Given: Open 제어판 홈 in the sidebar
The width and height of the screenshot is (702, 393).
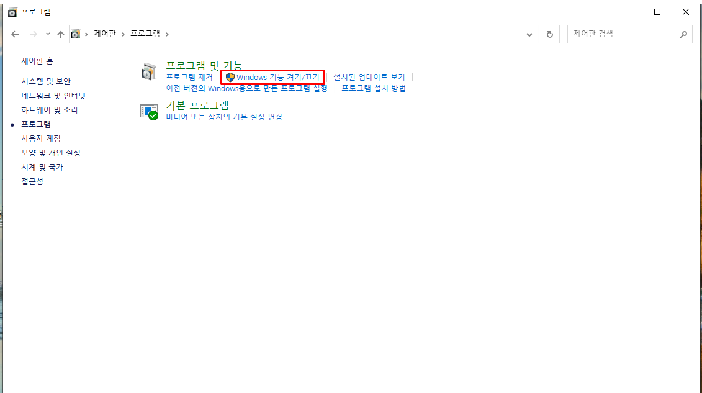Looking at the screenshot, I should coord(37,61).
